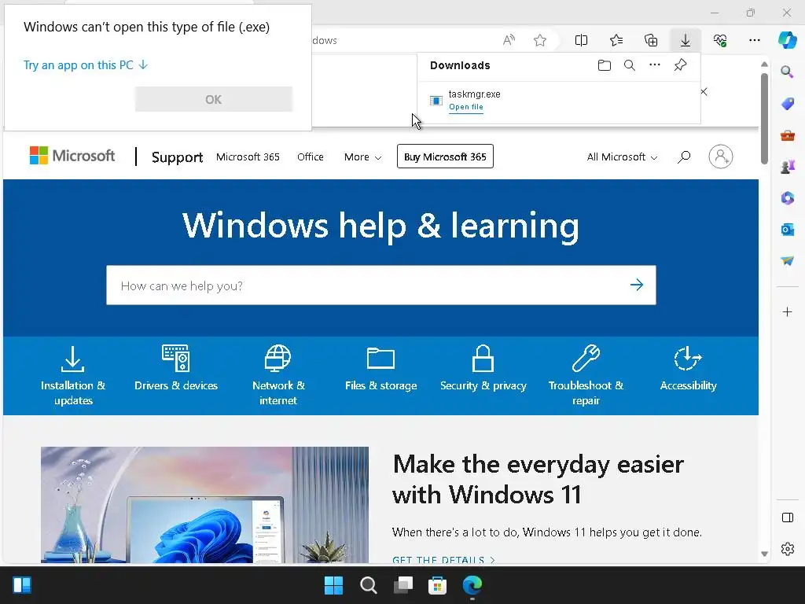Open Installation & updates category
This screenshot has width=805, height=604.
coord(73,375)
